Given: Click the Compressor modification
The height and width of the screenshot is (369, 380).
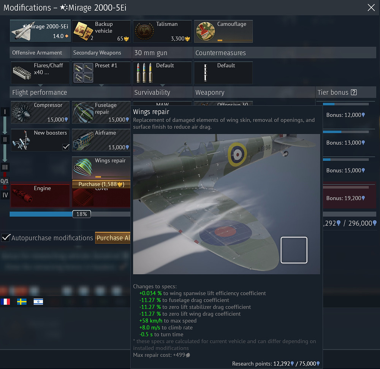Looking at the screenshot, I should (40, 112).
